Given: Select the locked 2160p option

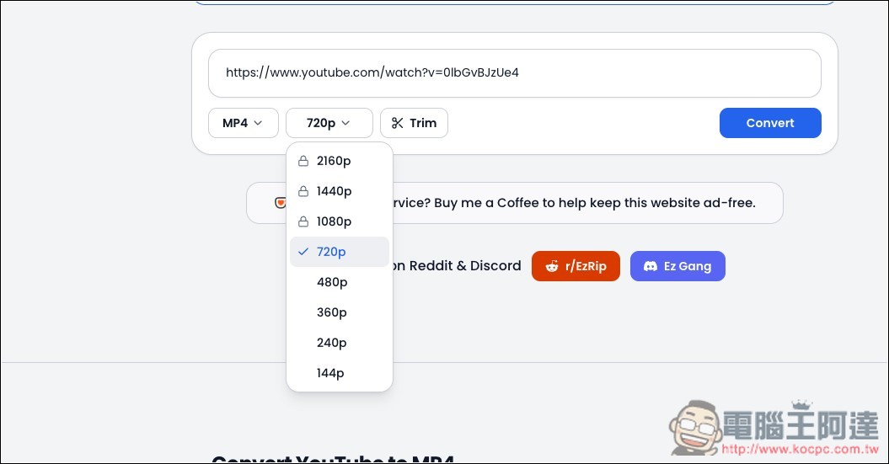Looking at the screenshot, I should (339, 161).
